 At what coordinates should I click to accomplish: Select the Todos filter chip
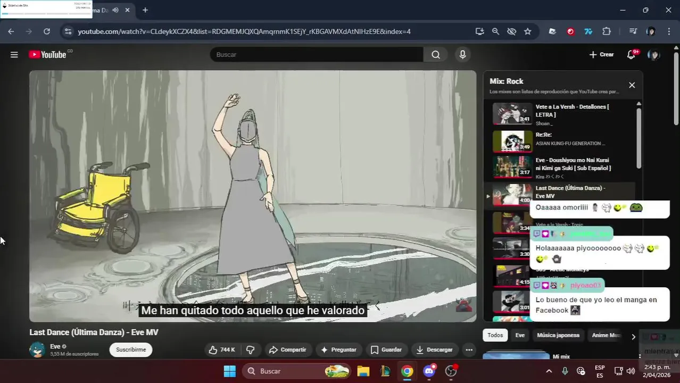point(495,335)
